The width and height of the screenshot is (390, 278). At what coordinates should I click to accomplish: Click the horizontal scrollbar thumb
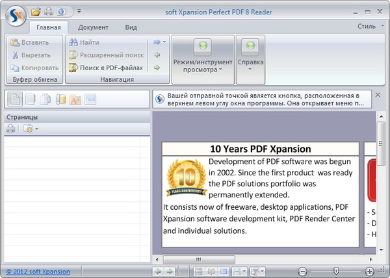pos(199,260)
